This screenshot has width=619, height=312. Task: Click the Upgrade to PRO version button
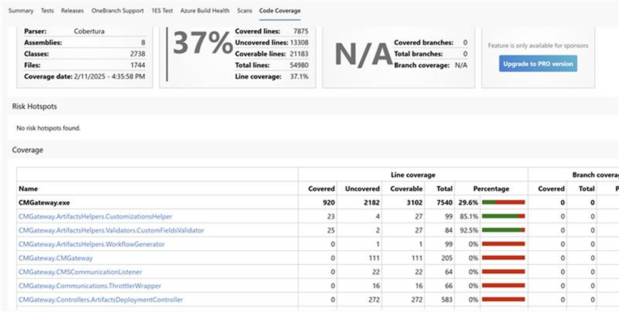538,64
